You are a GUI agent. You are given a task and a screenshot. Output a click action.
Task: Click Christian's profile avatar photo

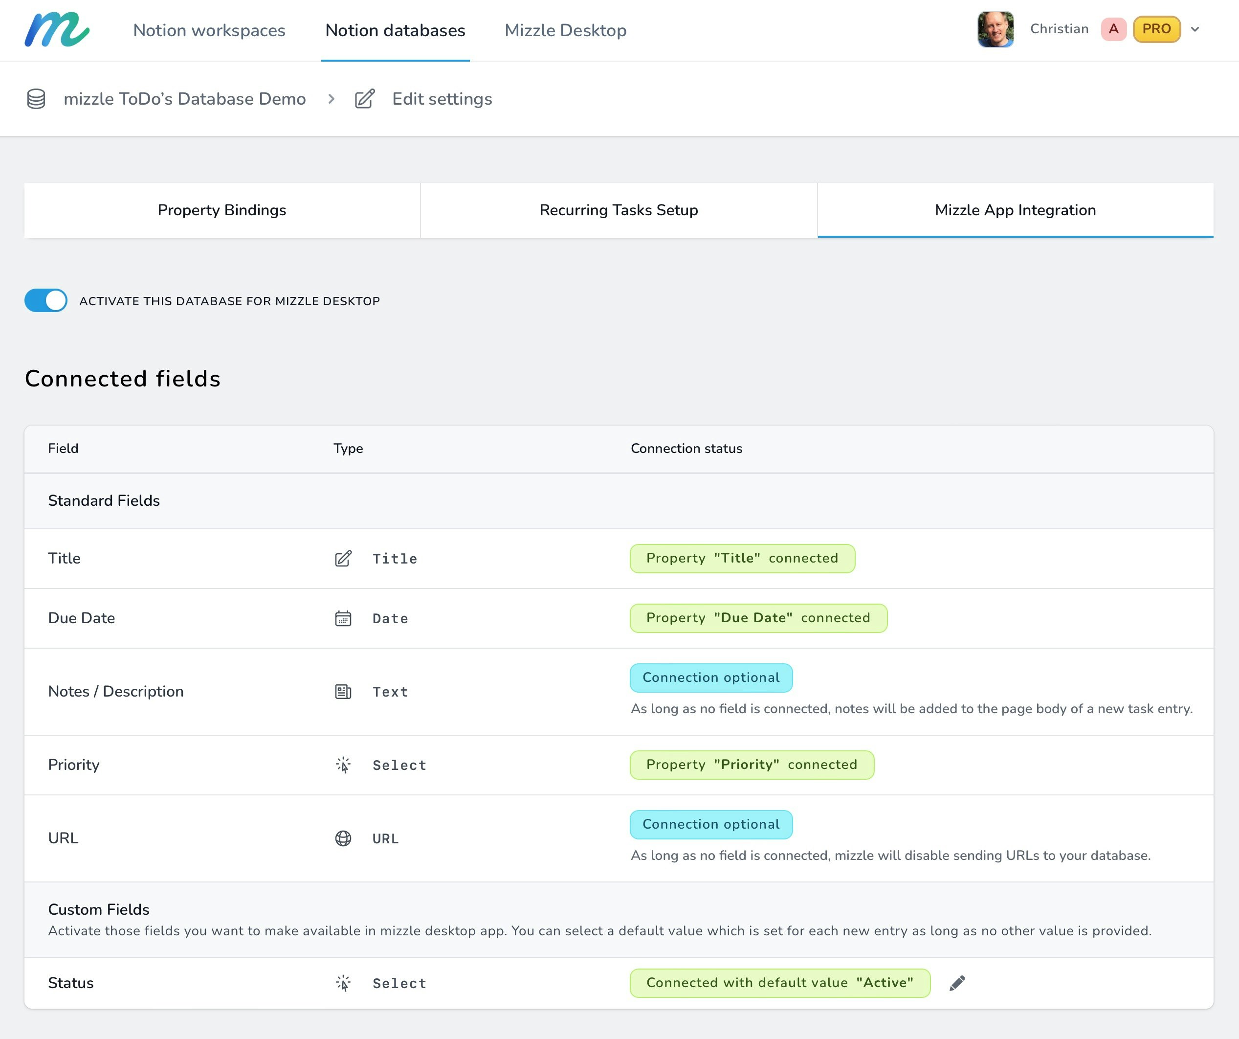coord(996,29)
